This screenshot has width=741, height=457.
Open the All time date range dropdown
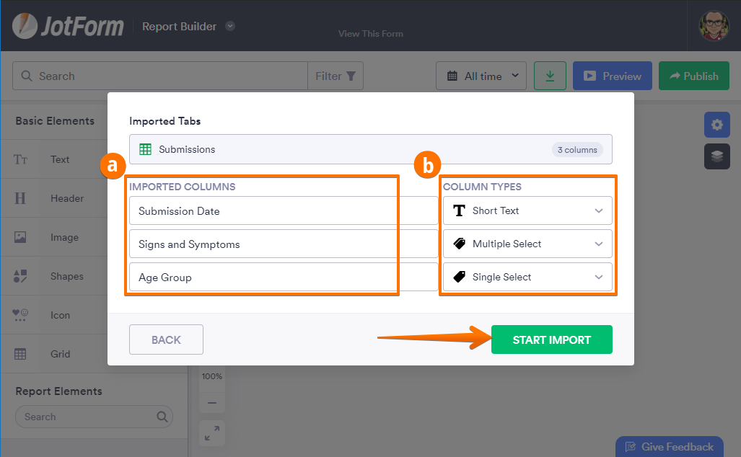coord(481,76)
